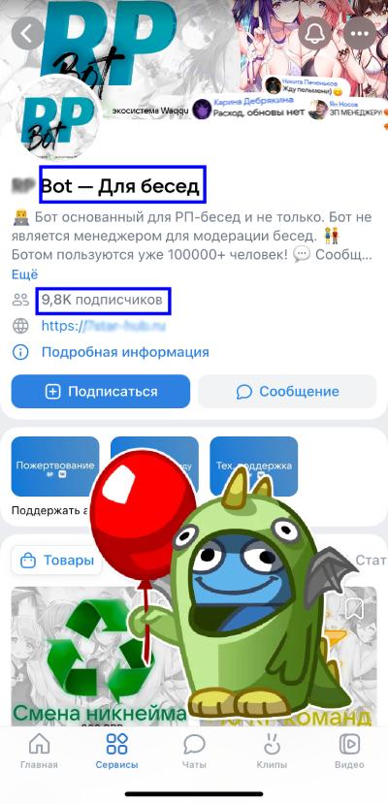This screenshot has height=804, width=388.
Task: Tap the back arrow icon
Action: click(28, 33)
